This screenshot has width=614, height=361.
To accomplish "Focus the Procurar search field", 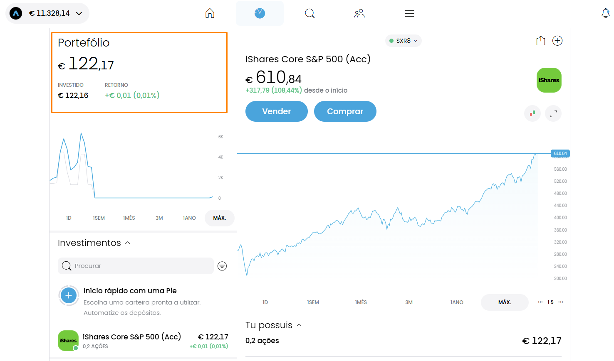I will [136, 266].
